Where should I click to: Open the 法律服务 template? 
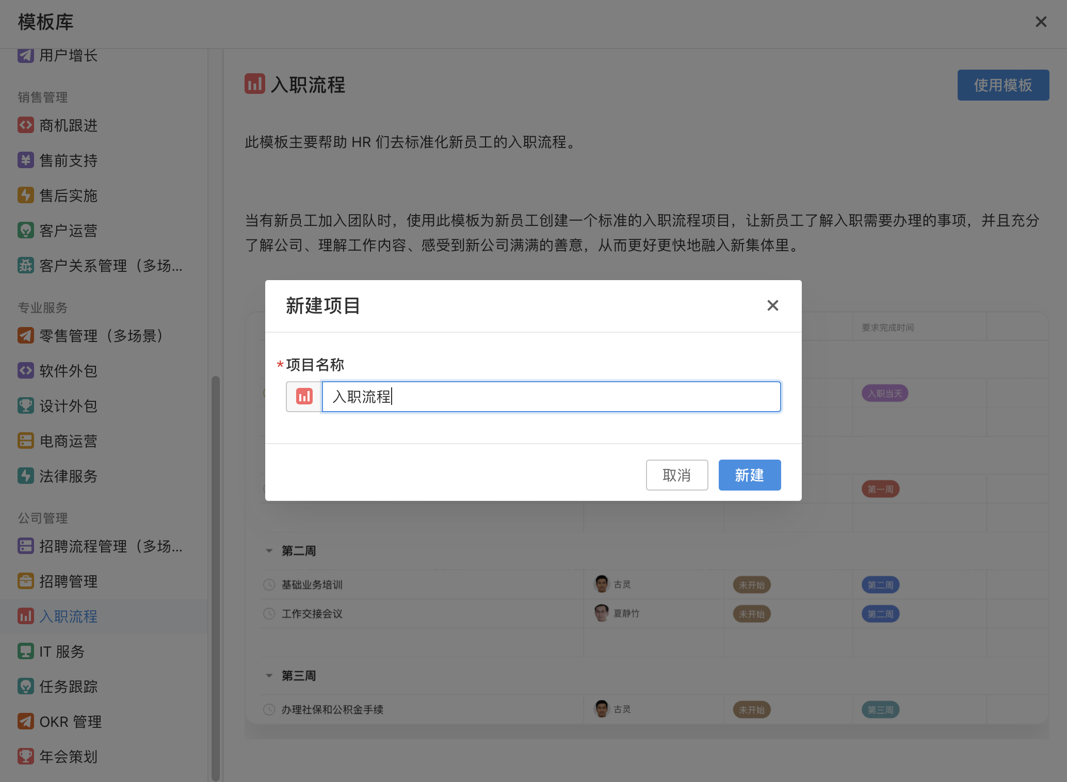coord(68,476)
